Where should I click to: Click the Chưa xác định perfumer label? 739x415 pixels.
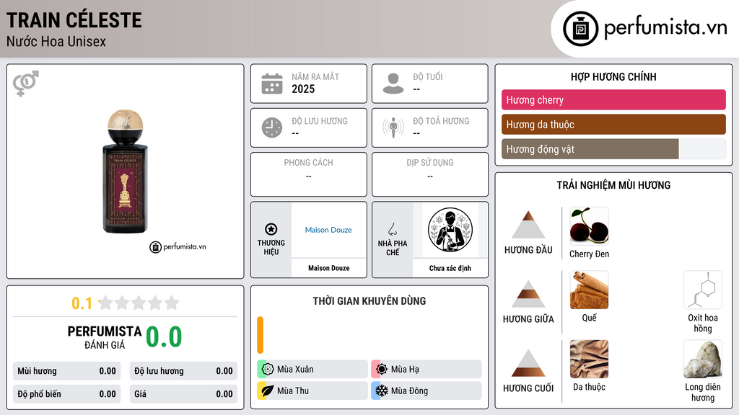(450, 268)
